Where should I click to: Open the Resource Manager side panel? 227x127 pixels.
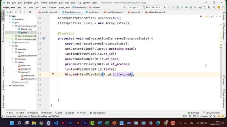point(3,33)
